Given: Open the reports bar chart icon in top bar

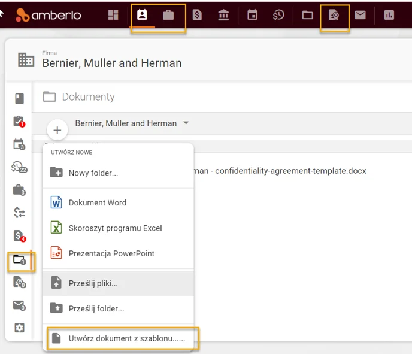Looking at the screenshot, I should [389, 15].
